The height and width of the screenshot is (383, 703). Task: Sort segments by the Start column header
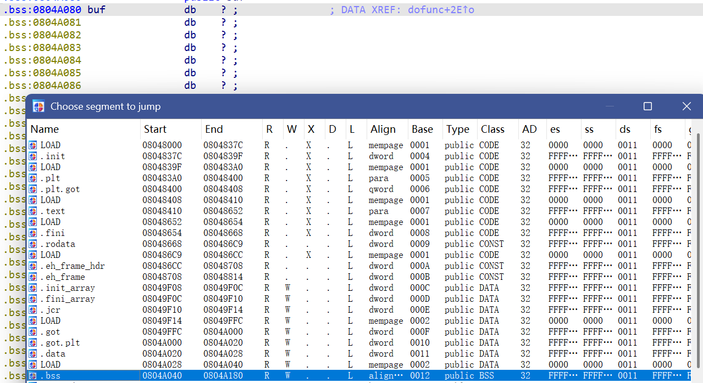pos(155,129)
